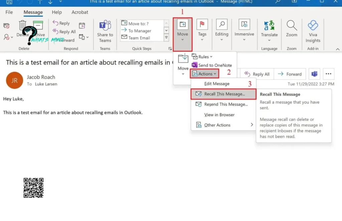
Task: Open the More respond actions dropdown
Action: click(x=83, y=37)
